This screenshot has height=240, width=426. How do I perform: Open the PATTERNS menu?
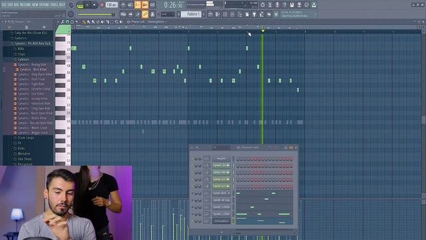click(x=25, y=5)
